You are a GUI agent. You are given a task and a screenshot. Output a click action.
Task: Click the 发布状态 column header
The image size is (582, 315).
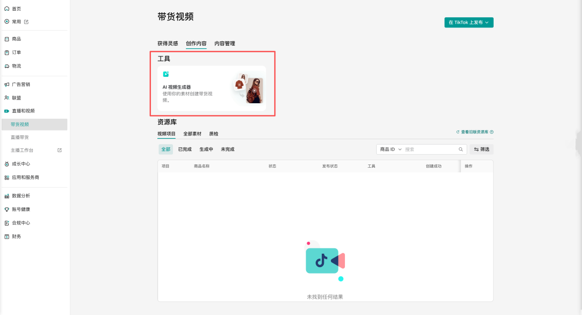pos(330,166)
